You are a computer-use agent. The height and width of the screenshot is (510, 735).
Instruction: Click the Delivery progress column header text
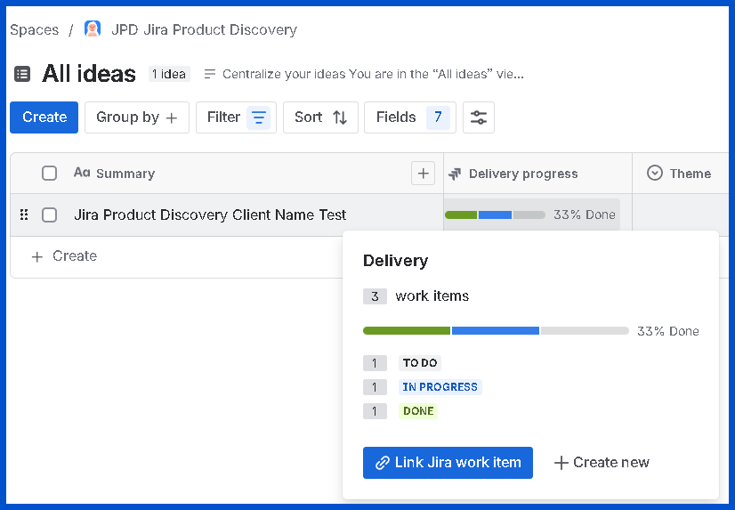point(523,174)
